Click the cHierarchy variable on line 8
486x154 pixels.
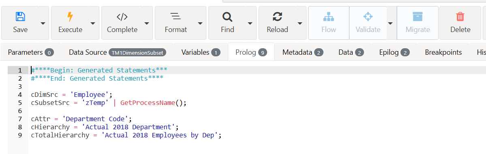click(x=51, y=127)
